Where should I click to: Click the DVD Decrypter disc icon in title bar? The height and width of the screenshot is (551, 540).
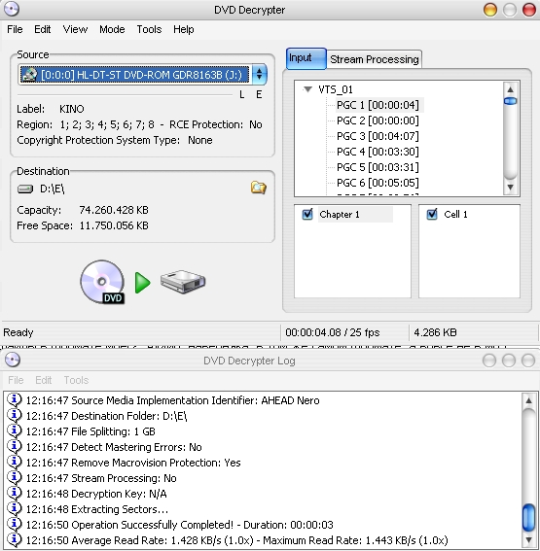12,9
